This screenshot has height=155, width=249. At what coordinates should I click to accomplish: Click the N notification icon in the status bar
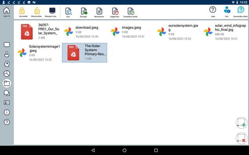pyautogui.click(x=34, y=2)
